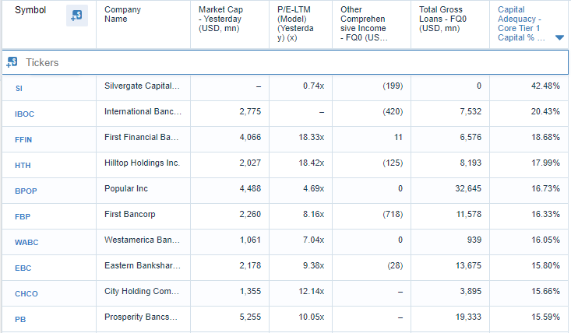
Task: Select the WABC ticker symbol
Action: [26, 242]
